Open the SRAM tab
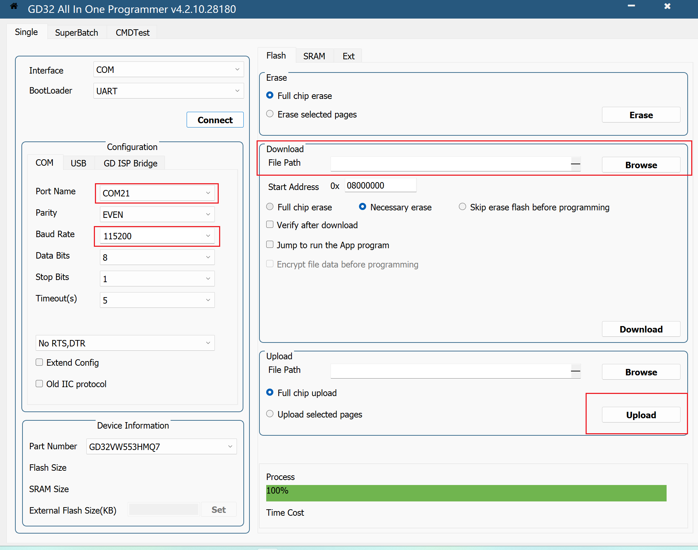 click(x=314, y=56)
